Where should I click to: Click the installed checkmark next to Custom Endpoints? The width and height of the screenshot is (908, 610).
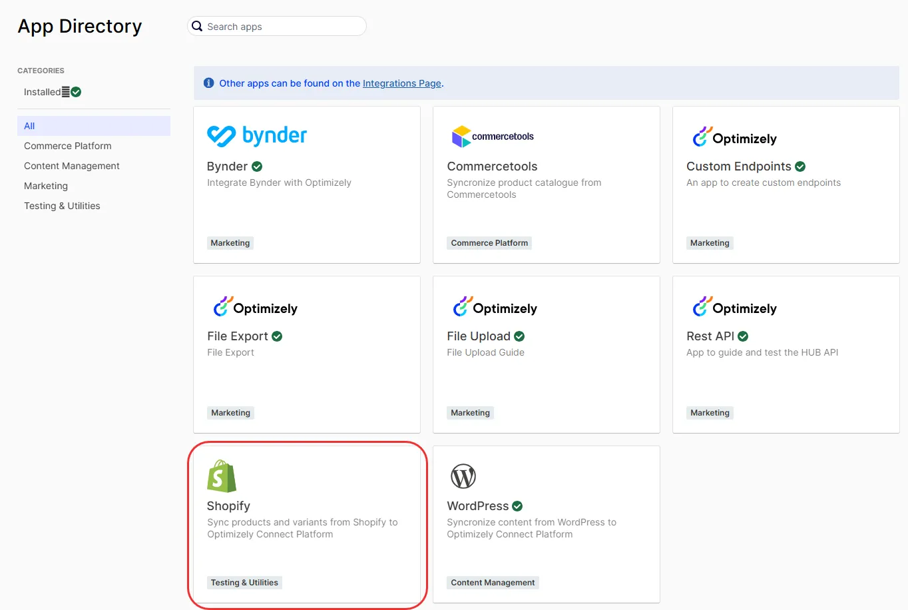tap(800, 166)
